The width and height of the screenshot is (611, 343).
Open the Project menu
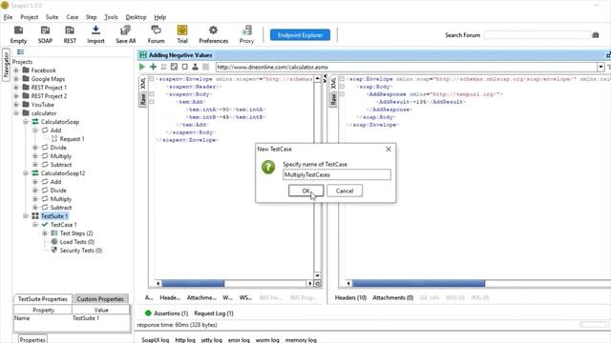coord(30,17)
